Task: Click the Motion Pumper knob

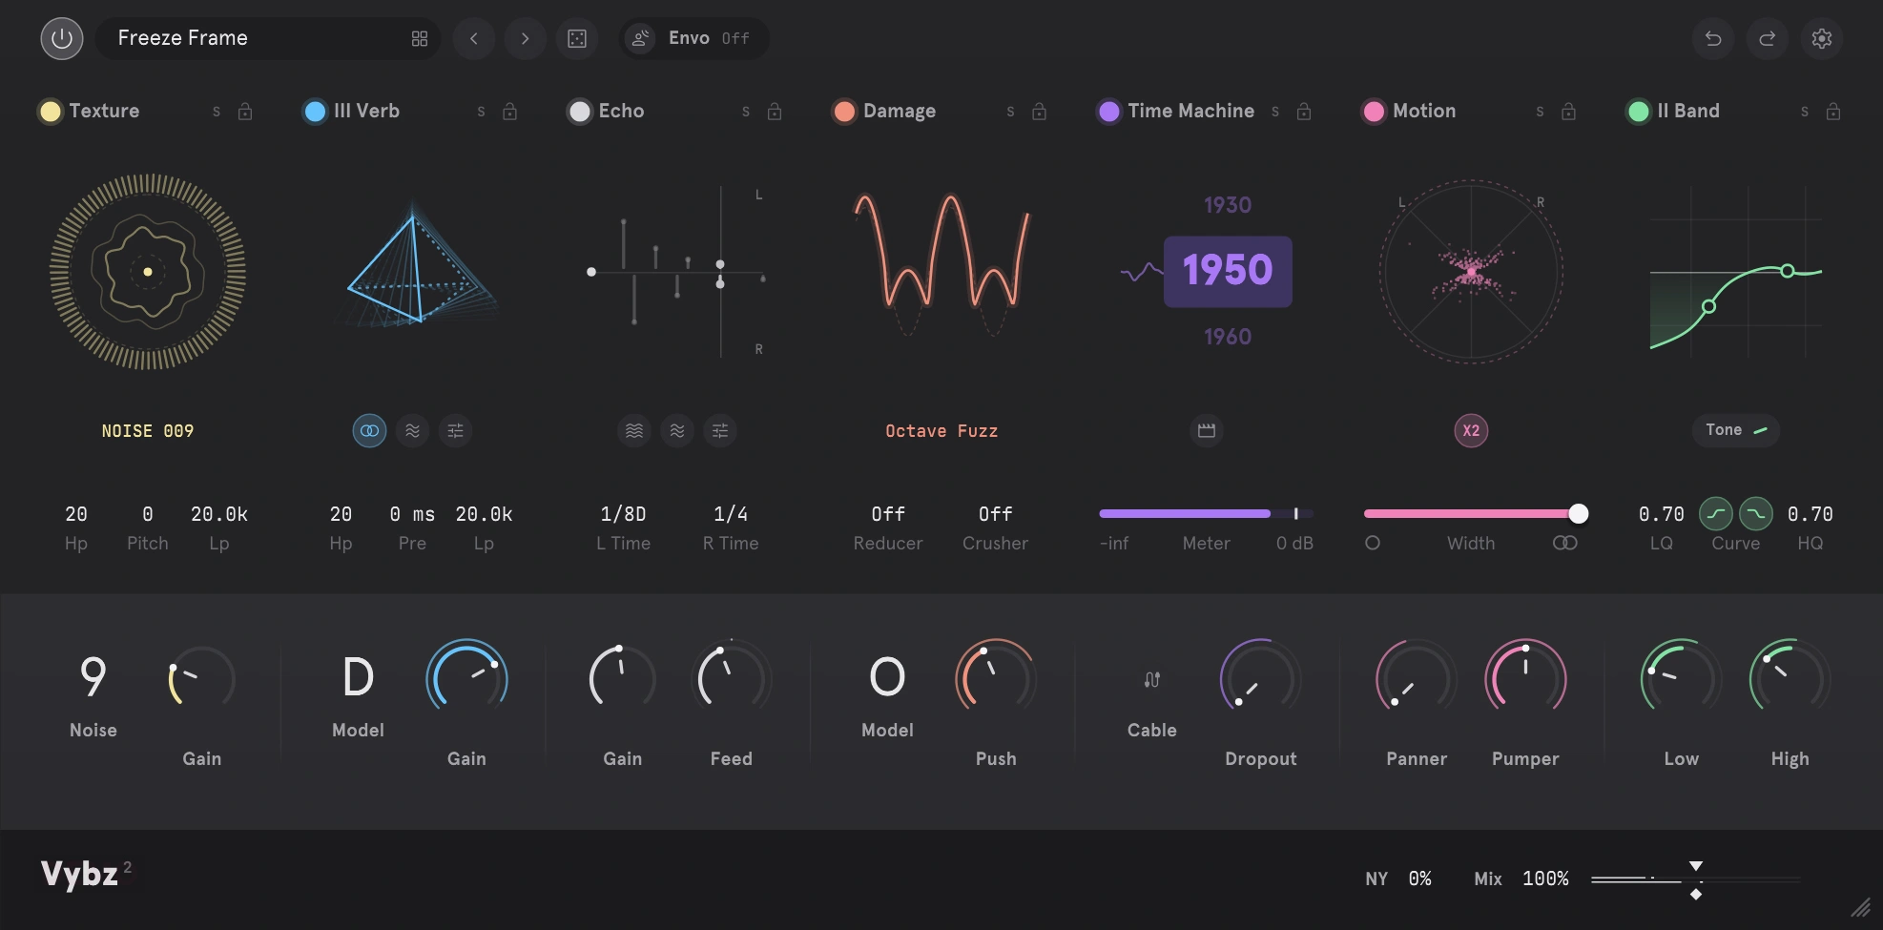Action: point(1525,679)
